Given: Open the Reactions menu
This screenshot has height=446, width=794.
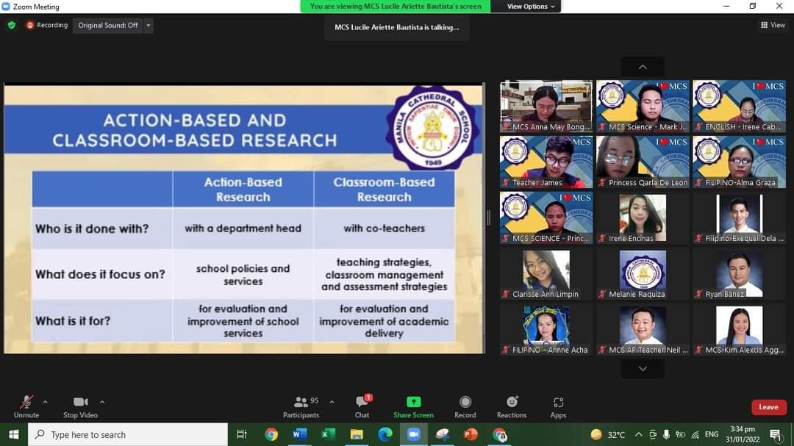Looking at the screenshot, I should [x=512, y=406].
